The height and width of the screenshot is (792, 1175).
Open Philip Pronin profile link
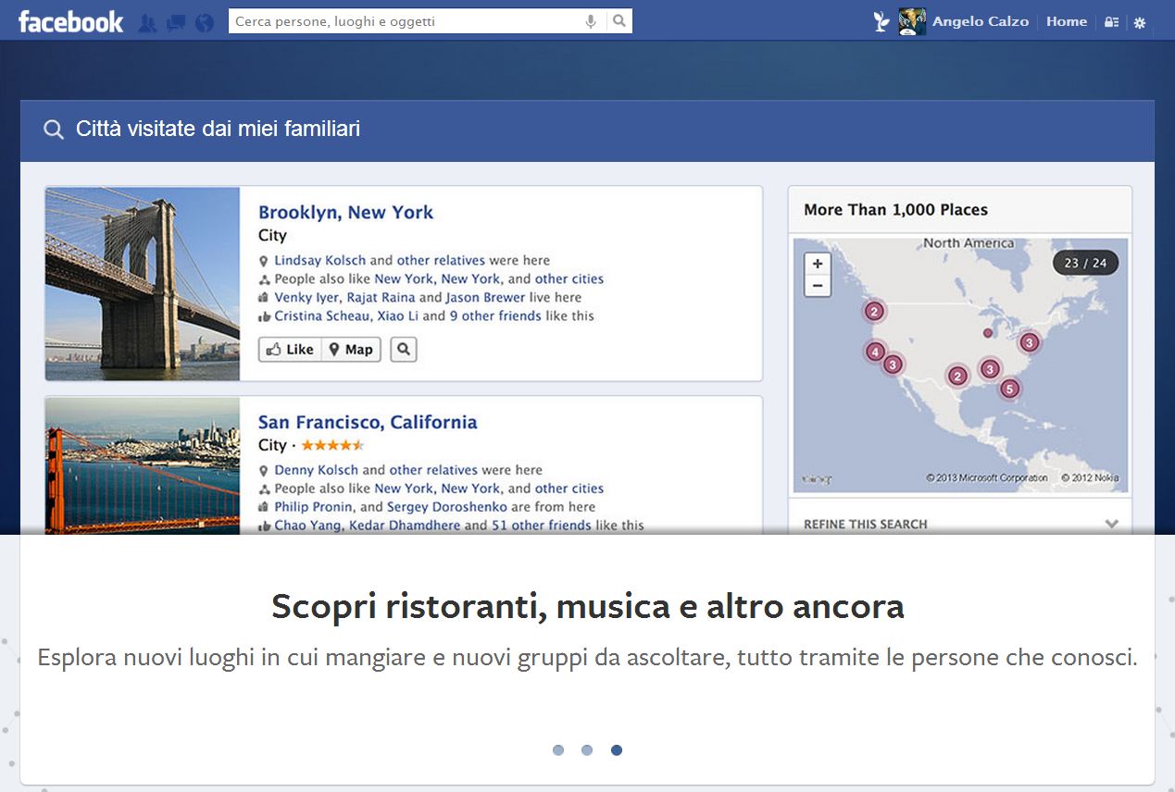[314, 507]
